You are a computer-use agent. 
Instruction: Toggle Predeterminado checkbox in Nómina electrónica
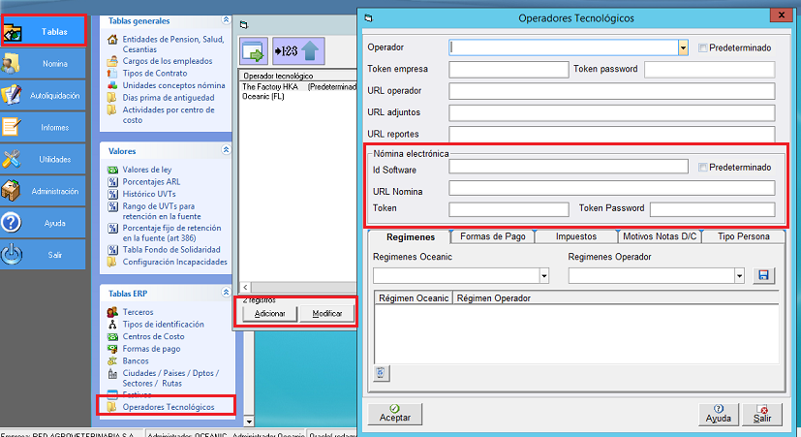(702, 168)
